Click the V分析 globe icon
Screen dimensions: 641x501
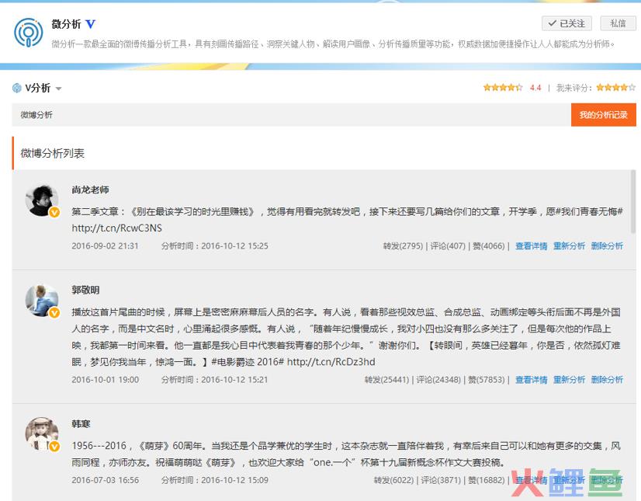point(17,88)
